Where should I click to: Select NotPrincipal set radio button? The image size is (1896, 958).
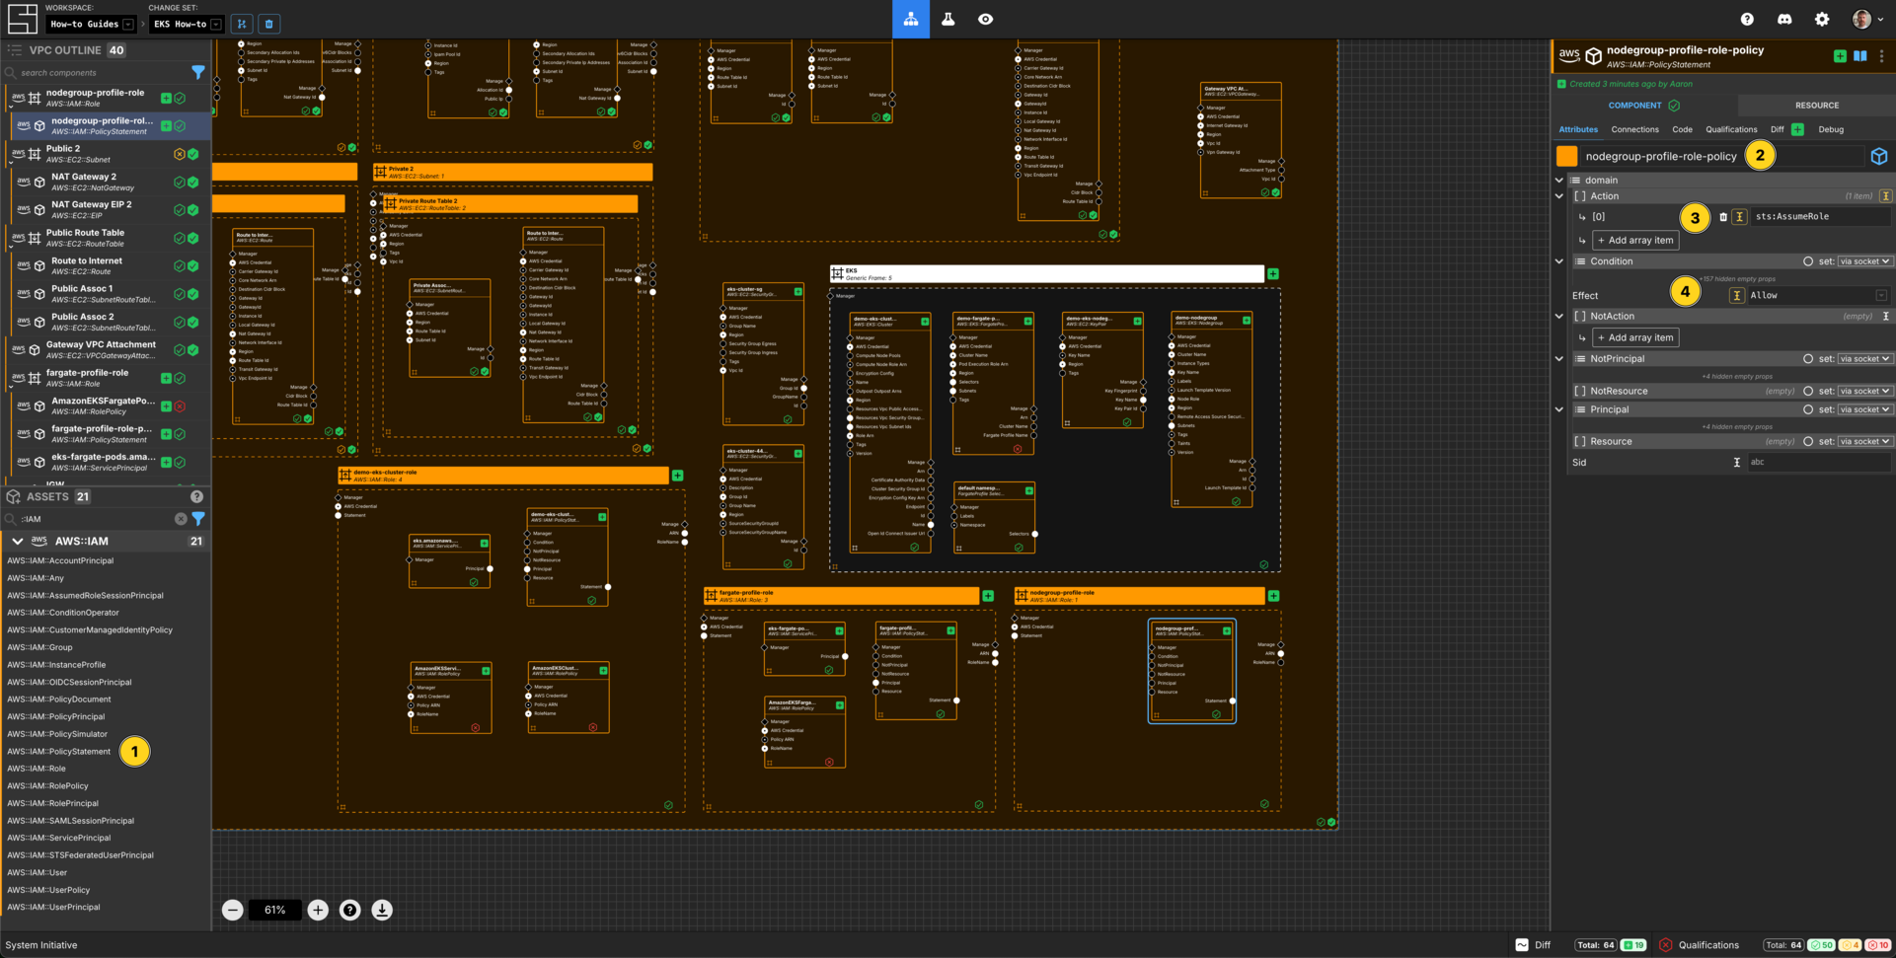(1808, 359)
